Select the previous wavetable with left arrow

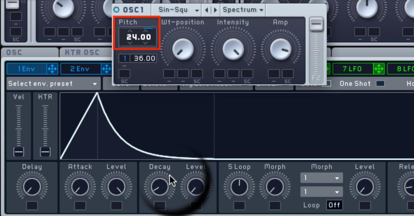click(x=207, y=10)
